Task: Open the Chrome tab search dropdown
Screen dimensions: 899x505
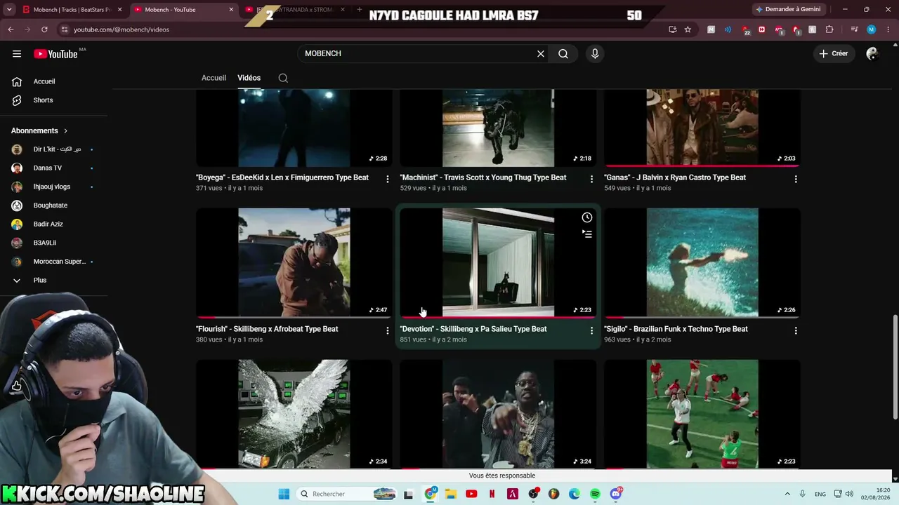Action: (9, 10)
